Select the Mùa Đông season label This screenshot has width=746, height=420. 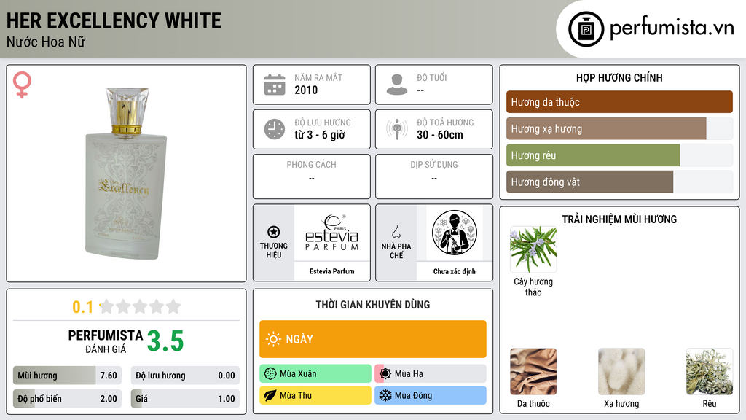coord(413,395)
